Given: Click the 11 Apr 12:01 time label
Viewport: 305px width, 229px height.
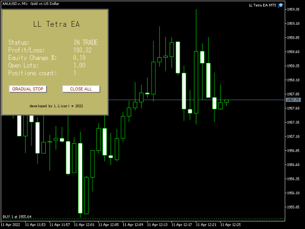Looking at the screenshot, I should (84, 225).
